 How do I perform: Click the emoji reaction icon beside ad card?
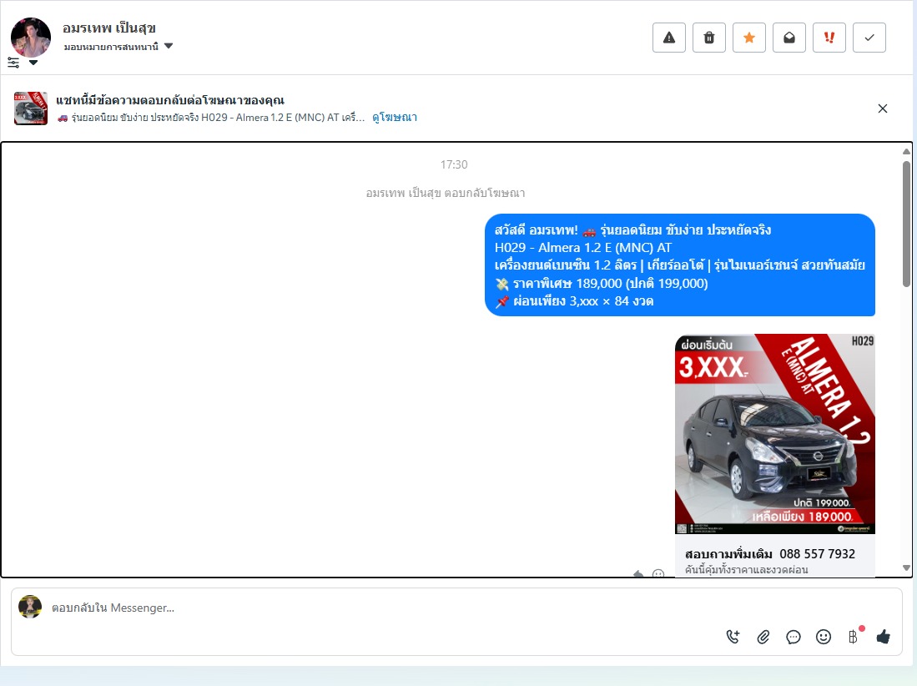[658, 573]
